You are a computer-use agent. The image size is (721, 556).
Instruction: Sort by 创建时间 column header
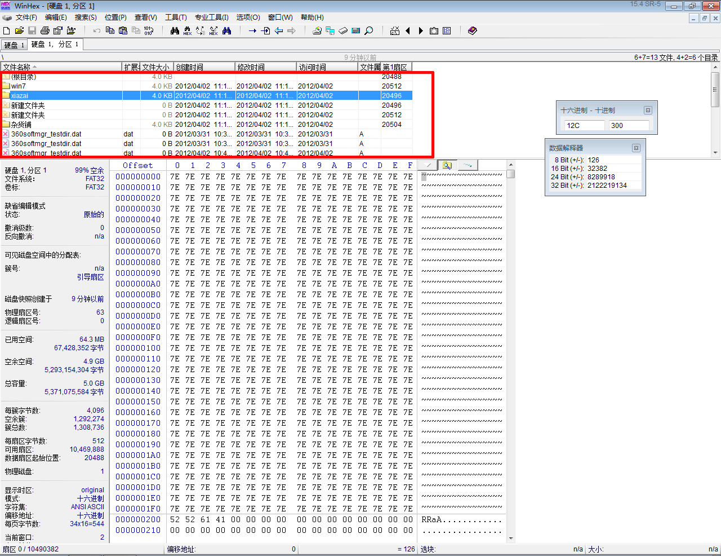pos(204,67)
